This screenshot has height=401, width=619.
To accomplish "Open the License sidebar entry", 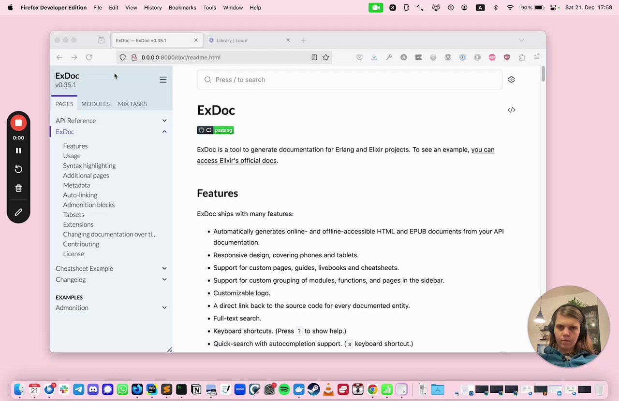I will pyautogui.click(x=74, y=254).
